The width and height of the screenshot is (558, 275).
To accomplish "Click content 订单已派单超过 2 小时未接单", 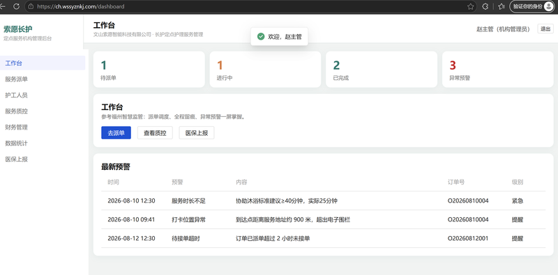I will click(273, 238).
